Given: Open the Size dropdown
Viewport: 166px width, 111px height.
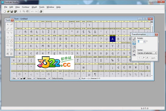Looking at the screenshot, I should [x=15, y=79].
